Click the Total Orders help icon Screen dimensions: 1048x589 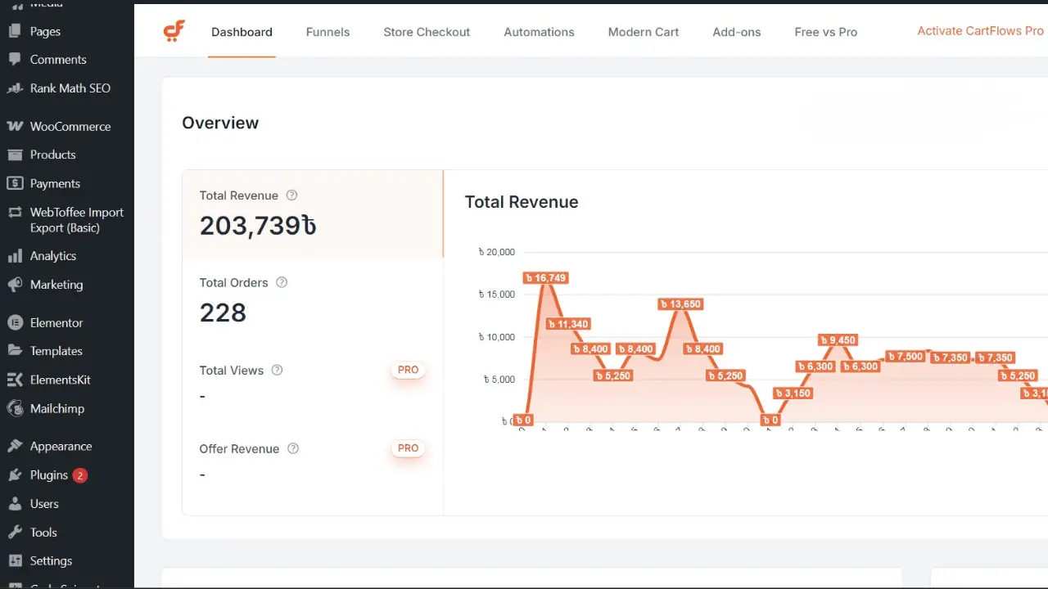pos(282,282)
